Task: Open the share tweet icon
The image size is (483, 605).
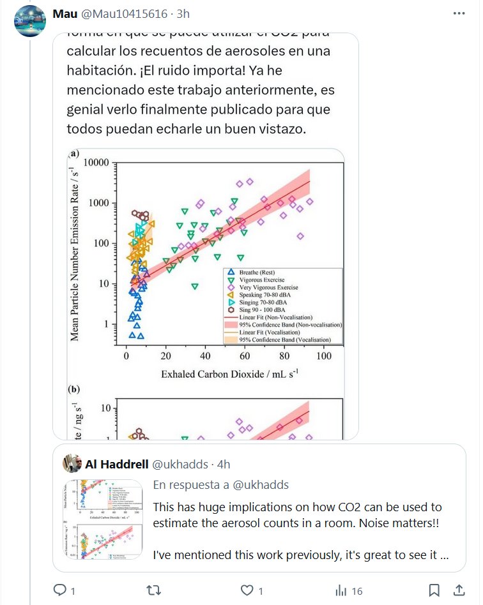Action: tap(459, 590)
